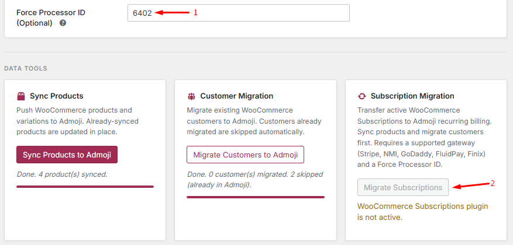Click the Sync Products progress bar
The image size is (513, 245).
tap(85, 187)
